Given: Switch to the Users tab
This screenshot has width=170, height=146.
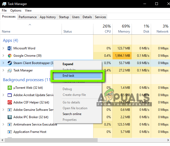Looking at the screenshot, I should (76, 17).
